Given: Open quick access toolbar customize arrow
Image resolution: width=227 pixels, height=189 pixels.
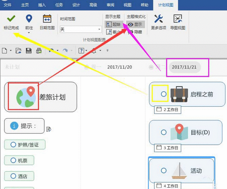Looking at the screenshot, I should 108,51.
